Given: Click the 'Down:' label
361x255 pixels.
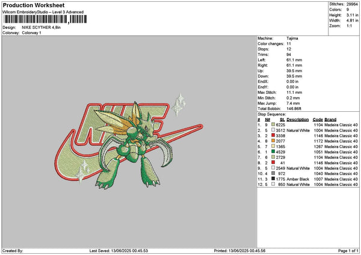Looking at the screenshot, I should coord(264,76).
